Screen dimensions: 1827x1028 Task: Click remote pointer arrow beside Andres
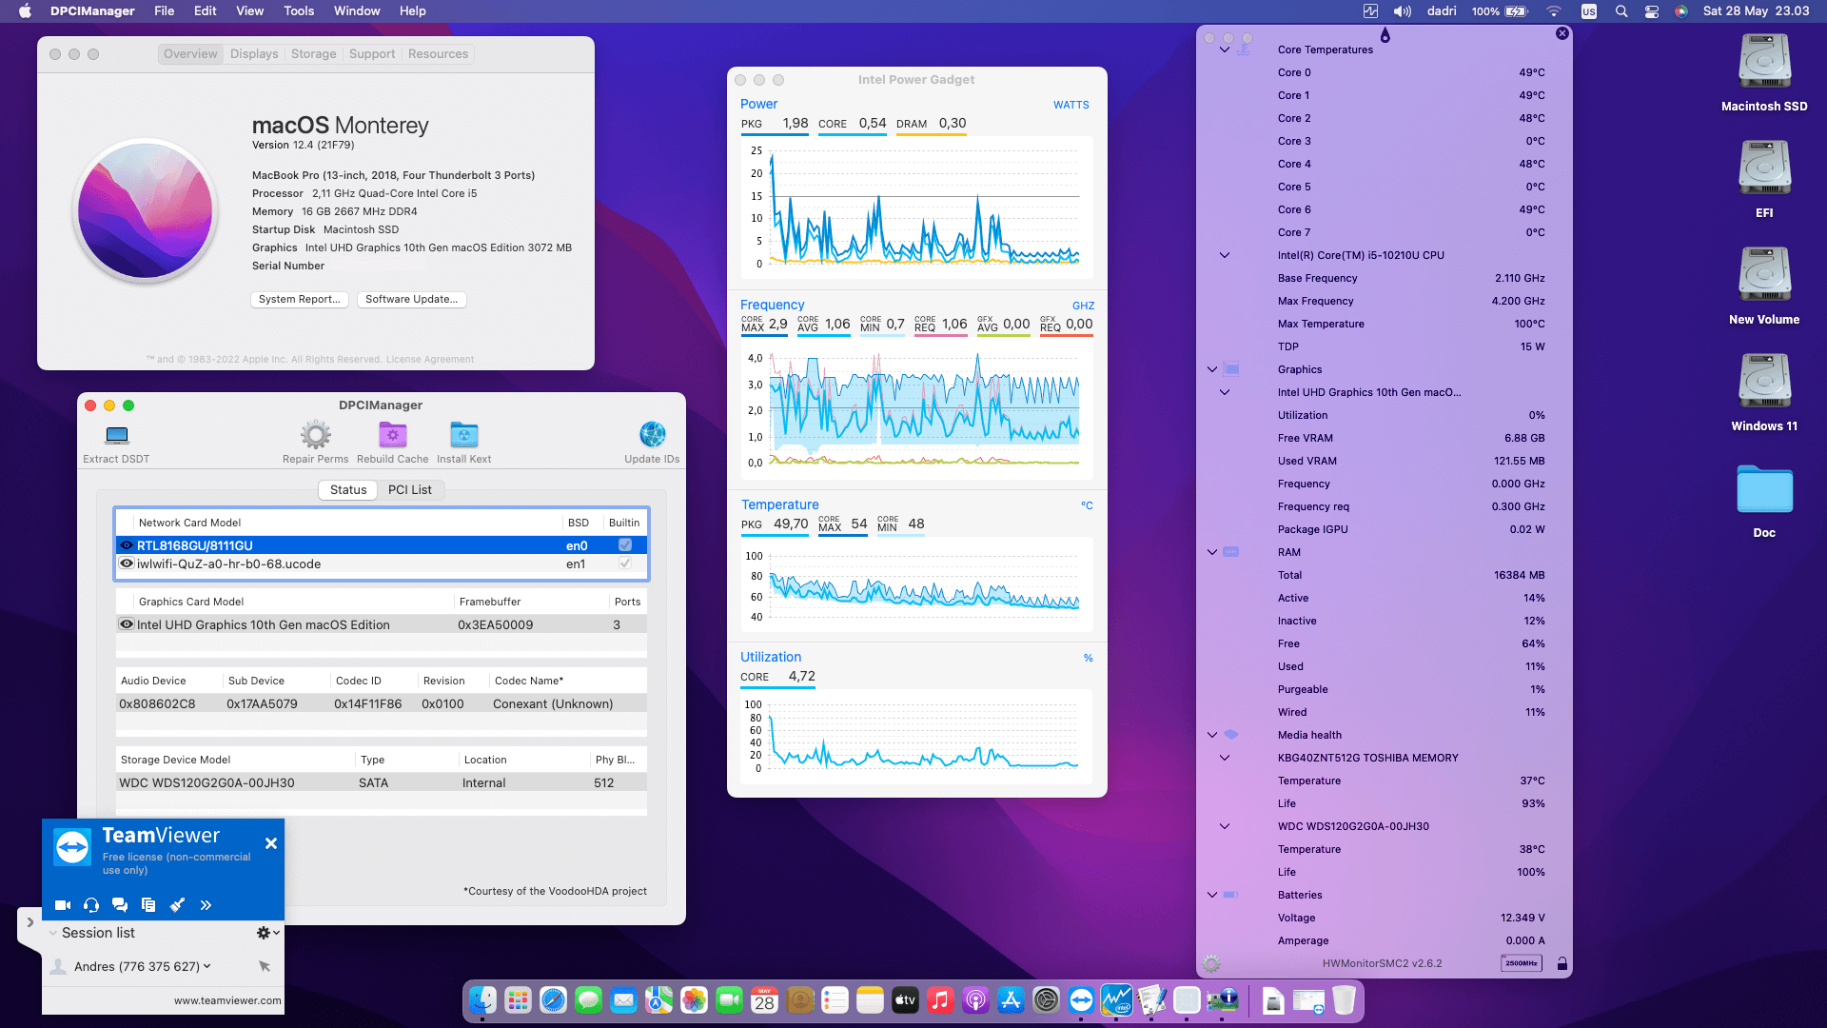[x=265, y=966]
